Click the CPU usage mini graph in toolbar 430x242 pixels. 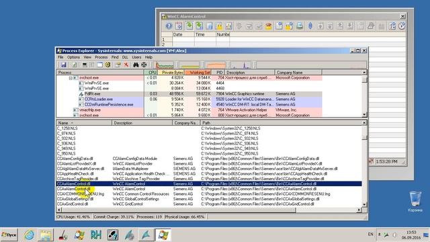pyautogui.click(x=165, y=65)
